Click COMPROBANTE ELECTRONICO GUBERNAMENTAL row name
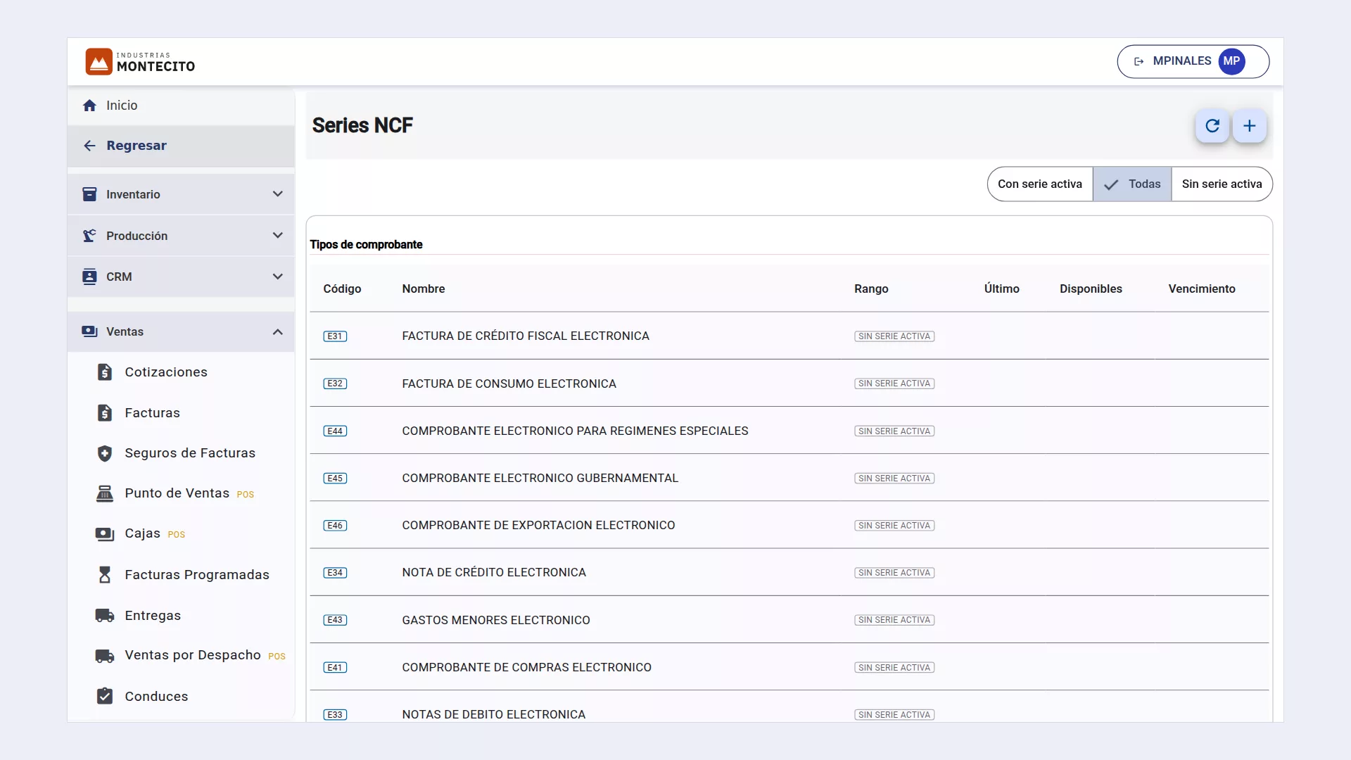This screenshot has height=760, width=1351. (540, 479)
